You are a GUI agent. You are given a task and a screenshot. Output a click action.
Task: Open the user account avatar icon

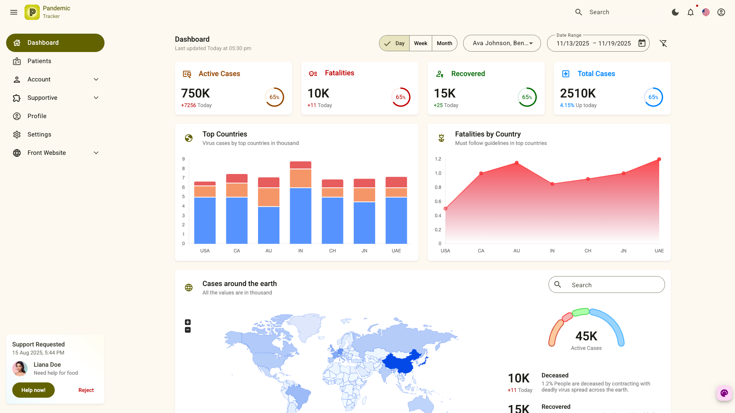(x=721, y=12)
